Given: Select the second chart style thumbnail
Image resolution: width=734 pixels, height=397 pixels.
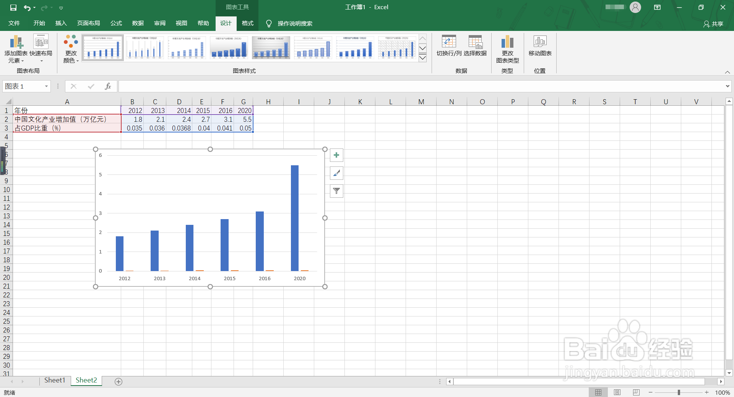Looking at the screenshot, I should pos(145,48).
